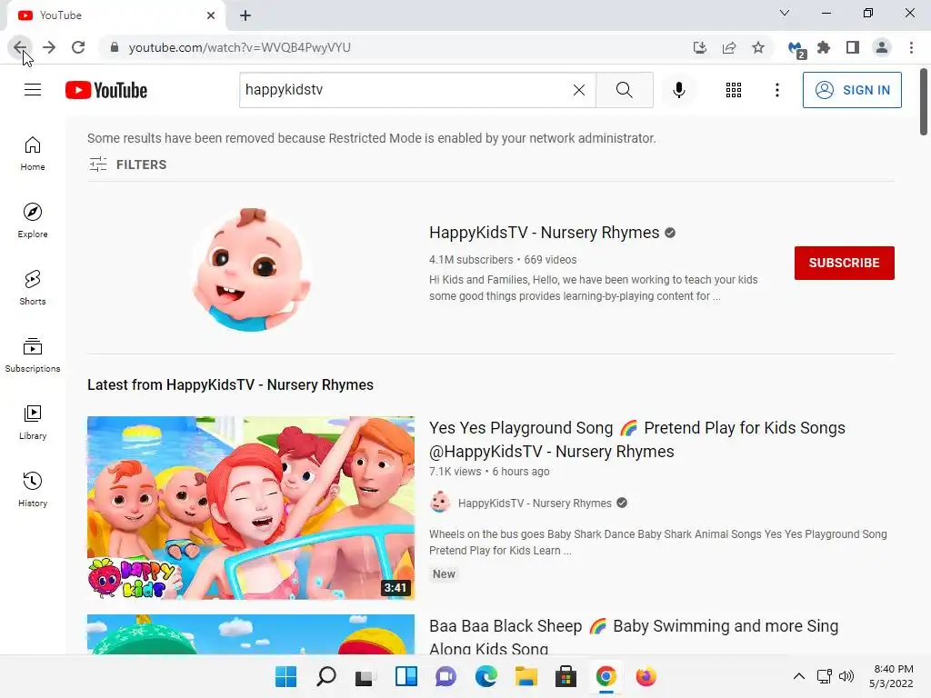Open Subscriptions in the sidebar
Image resolution: width=931 pixels, height=698 pixels.
pos(33,355)
